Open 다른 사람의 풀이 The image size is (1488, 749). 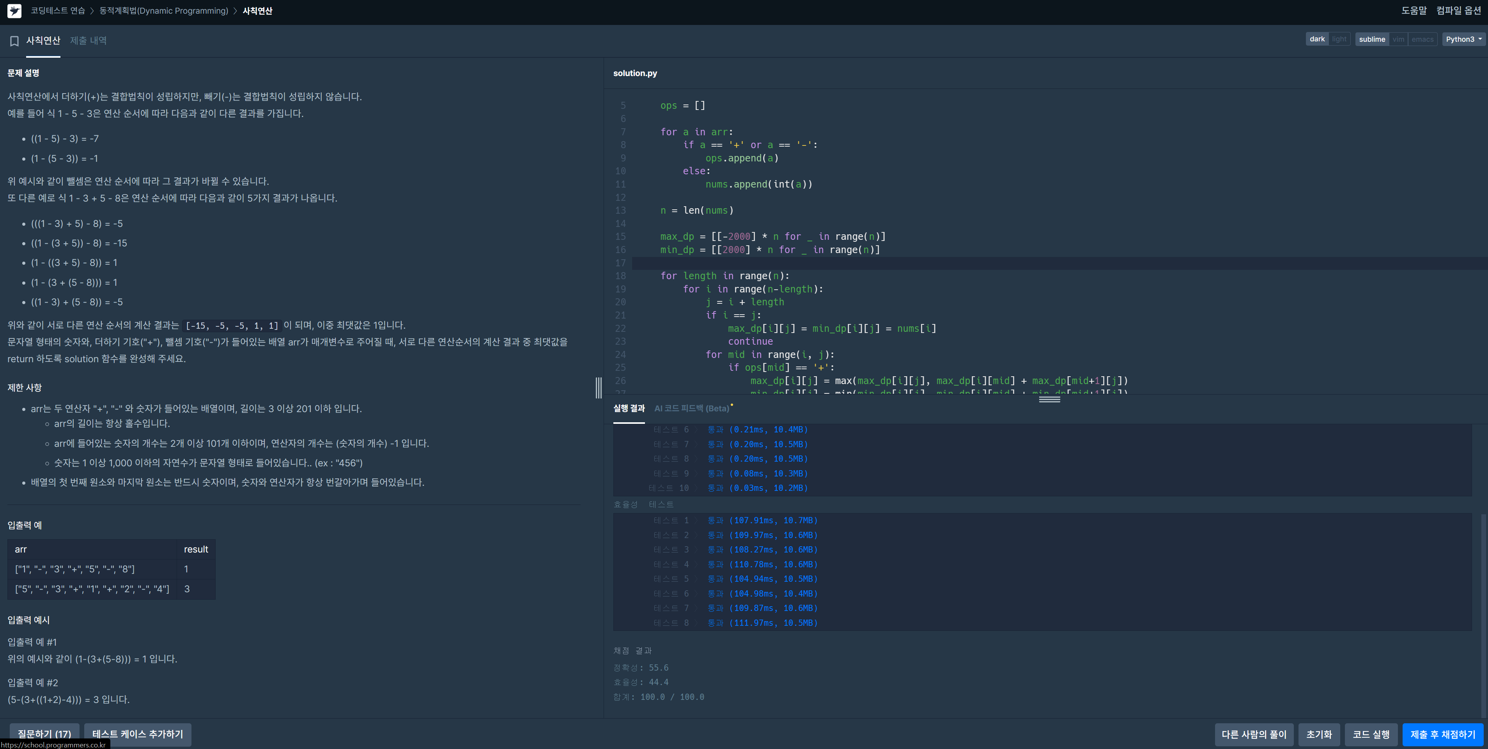click(x=1254, y=735)
